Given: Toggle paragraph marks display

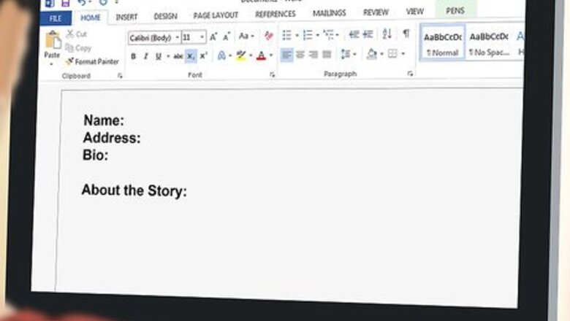Looking at the screenshot, I should pos(406,34).
